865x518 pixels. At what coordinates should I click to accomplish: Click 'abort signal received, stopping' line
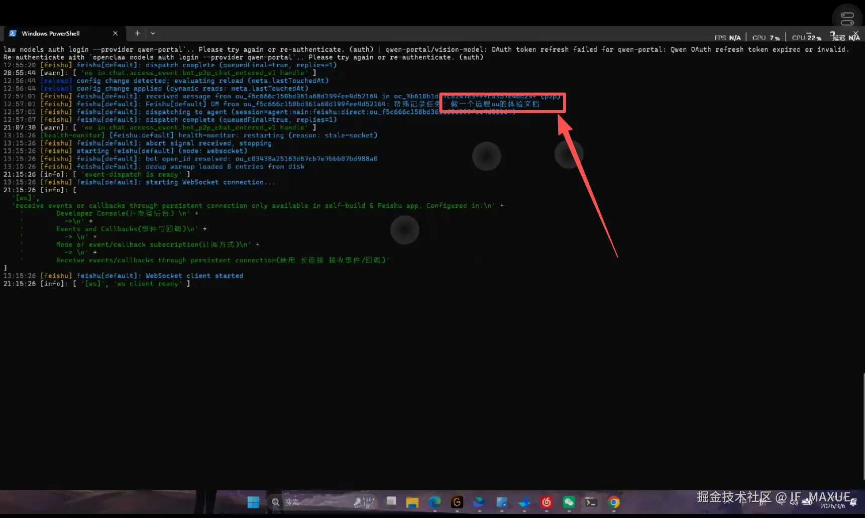[x=137, y=144]
